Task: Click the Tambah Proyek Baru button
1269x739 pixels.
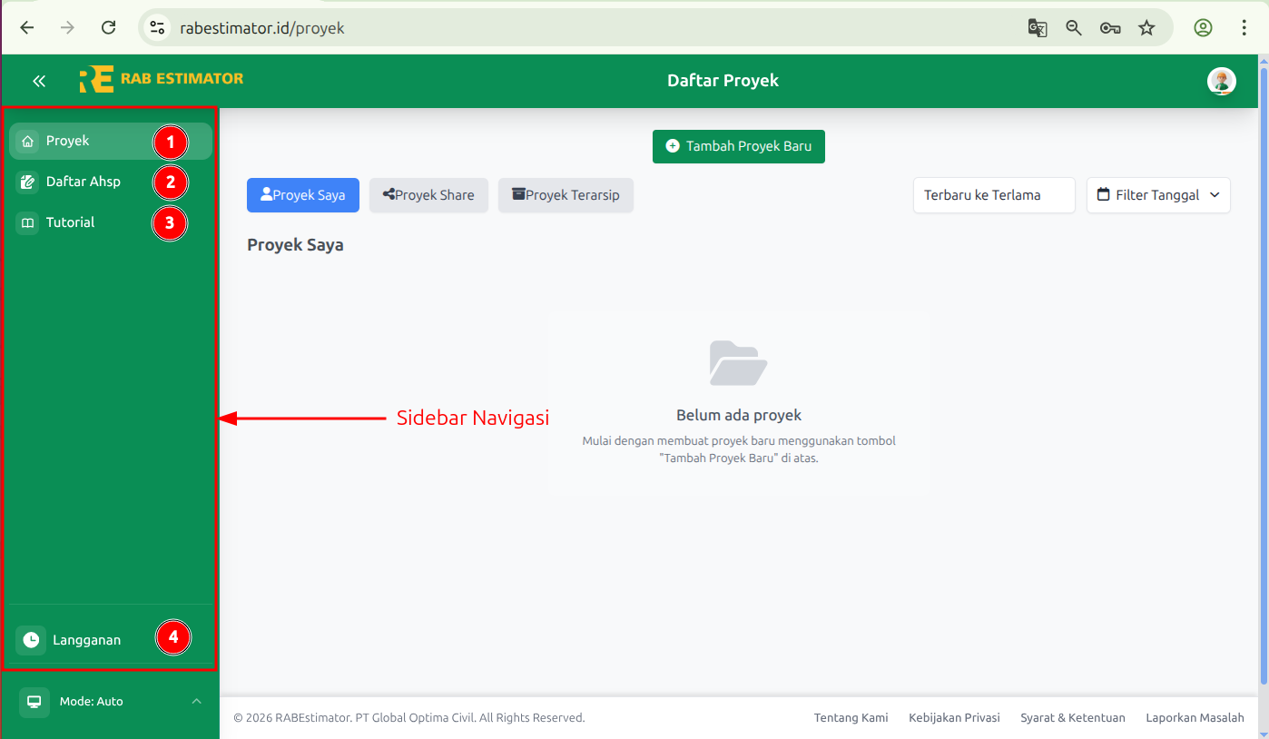Action: (x=738, y=146)
